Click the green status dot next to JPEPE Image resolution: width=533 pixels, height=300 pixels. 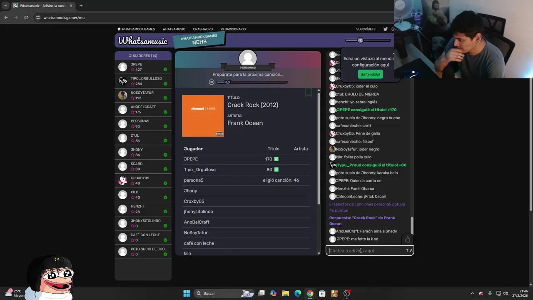(165, 70)
